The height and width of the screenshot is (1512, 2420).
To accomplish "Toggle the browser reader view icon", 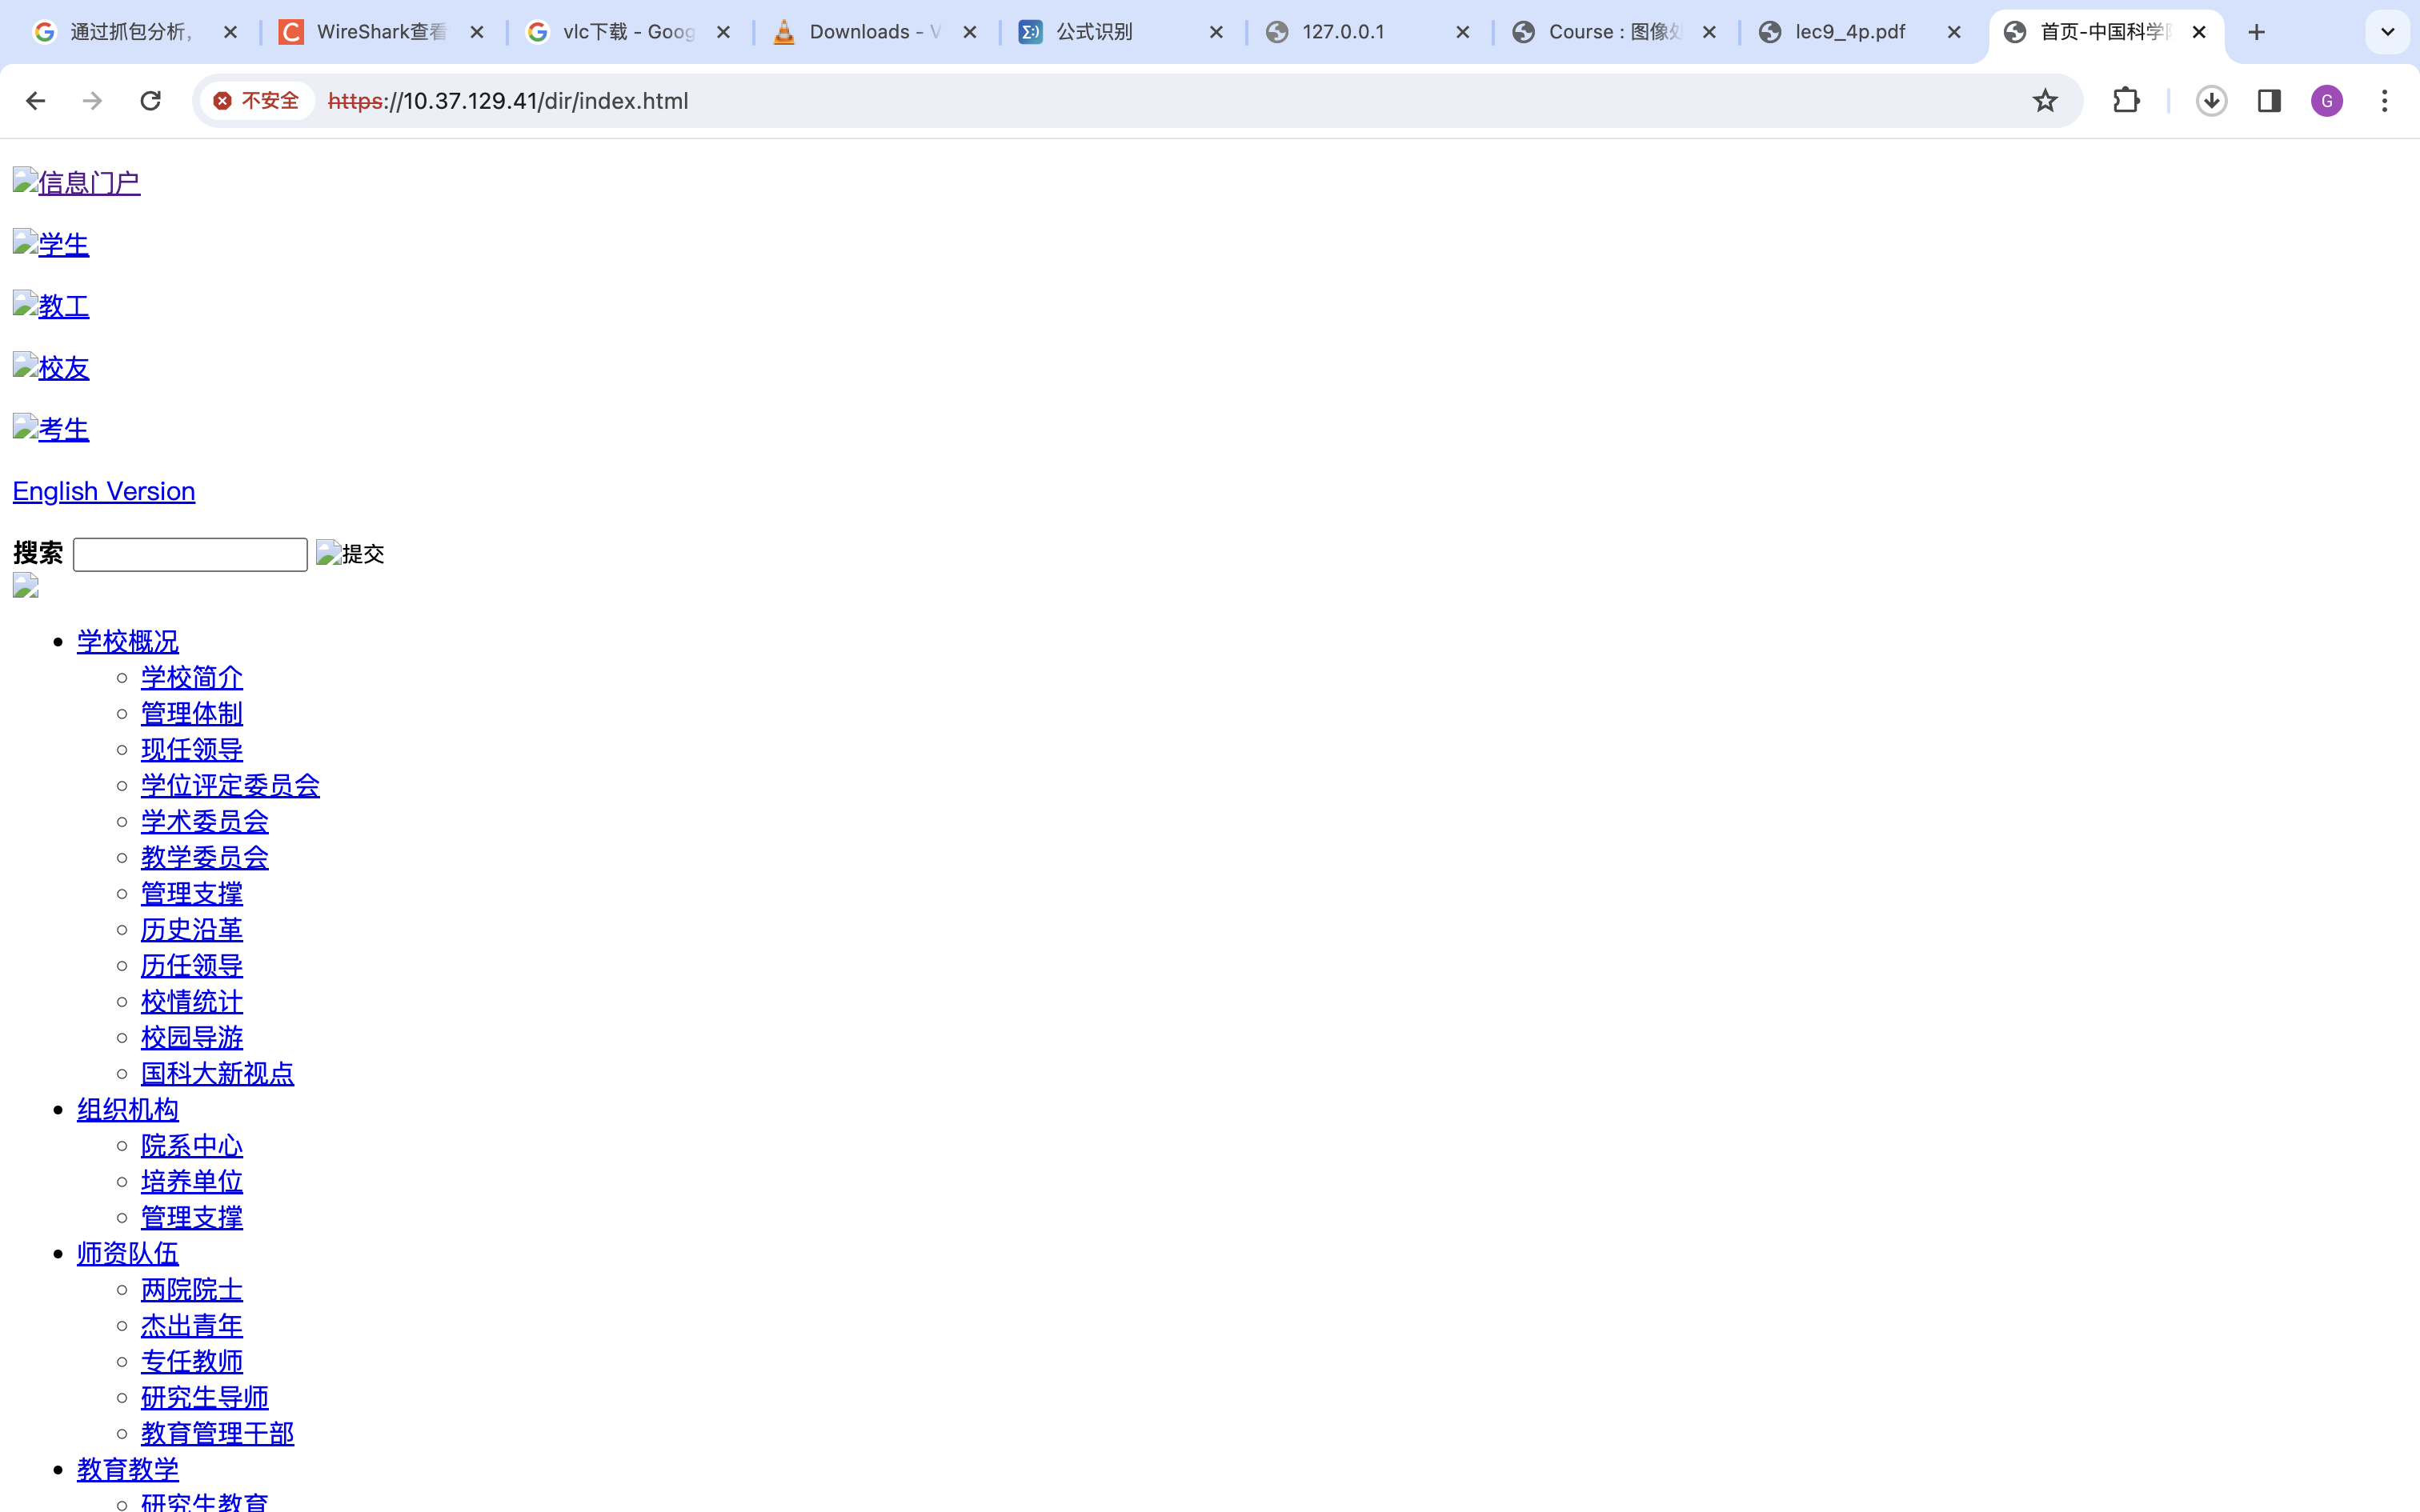I will point(2270,101).
